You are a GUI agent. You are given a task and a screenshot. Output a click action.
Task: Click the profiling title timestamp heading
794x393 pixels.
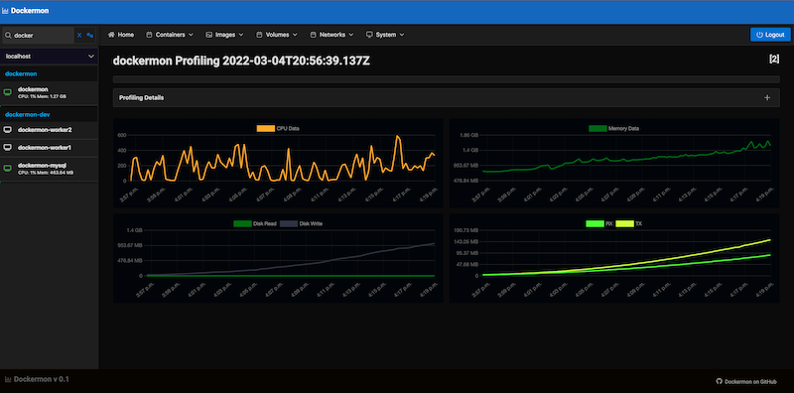[241, 62]
